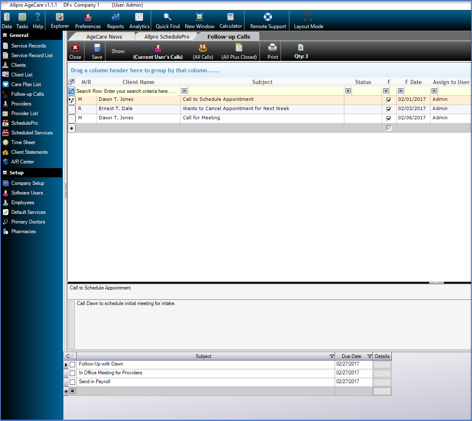The width and height of the screenshot is (472, 421).
Task: Check the Follow-Up with Dawn task box
Action: [73, 364]
